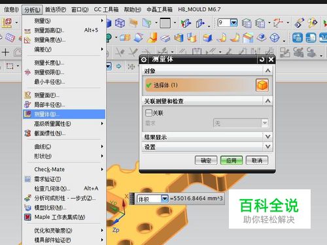
Task: Open dropdown arrow beside the grey background square
Action: pyautogui.click(x=175, y=23)
